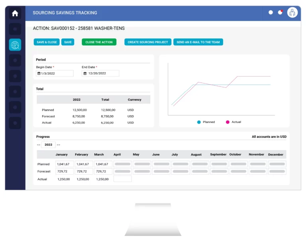Edit January Forecast value 729,72

tap(65, 171)
